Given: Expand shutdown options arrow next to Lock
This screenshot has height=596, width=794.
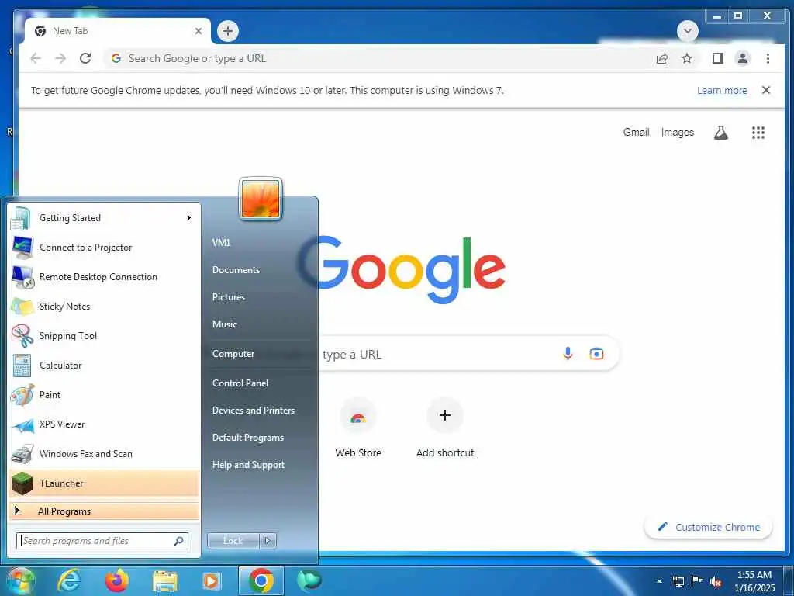Looking at the screenshot, I should pyautogui.click(x=268, y=541).
